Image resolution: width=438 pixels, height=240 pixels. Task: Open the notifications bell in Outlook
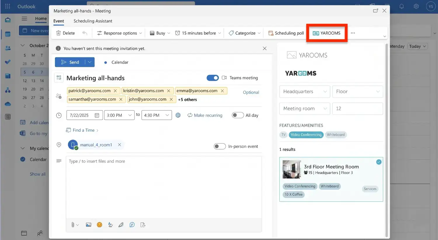coord(401,6)
